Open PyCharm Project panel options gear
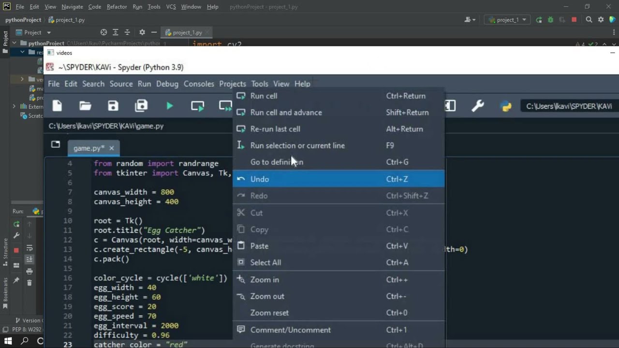 (142, 32)
